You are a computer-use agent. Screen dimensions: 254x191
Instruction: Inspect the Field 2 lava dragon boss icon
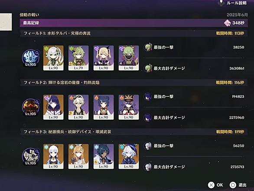point(31,107)
